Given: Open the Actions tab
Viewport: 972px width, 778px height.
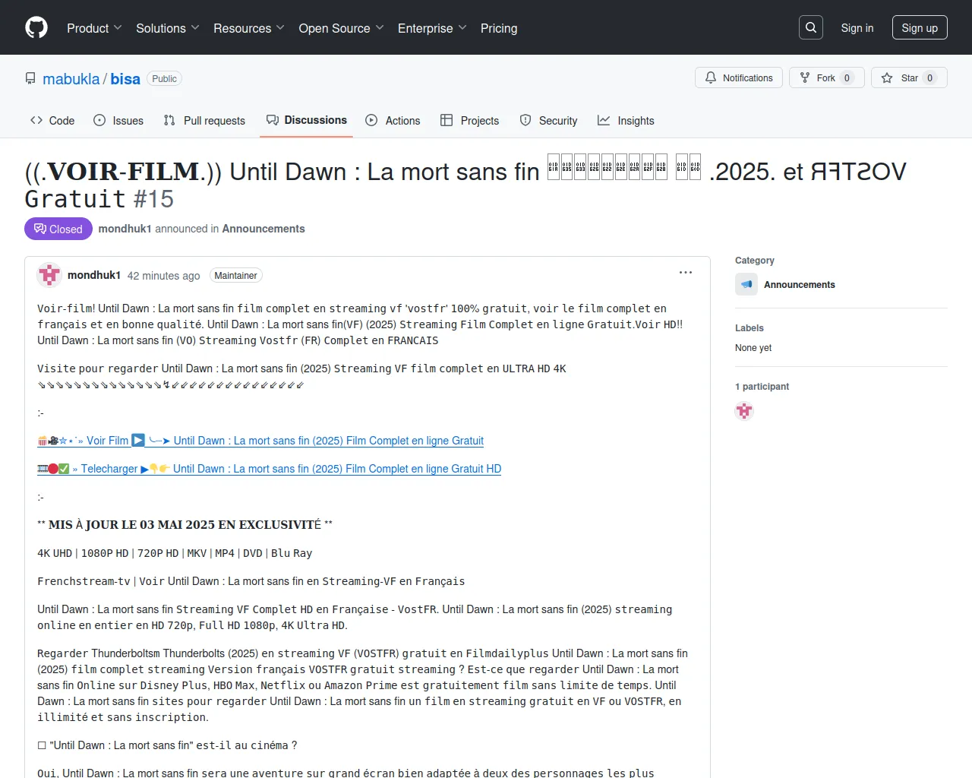Looking at the screenshot, I should [x=393, y=120].
